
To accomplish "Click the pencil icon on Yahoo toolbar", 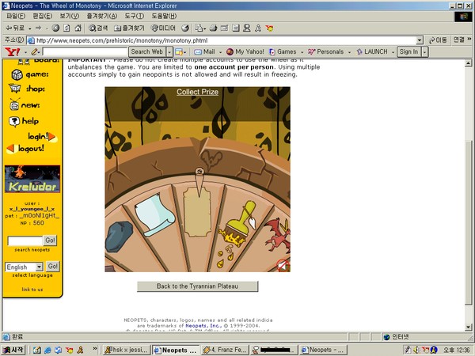I will tap(34, 51).
